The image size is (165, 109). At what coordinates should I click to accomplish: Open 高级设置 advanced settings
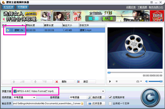click(x=96, y=98)
